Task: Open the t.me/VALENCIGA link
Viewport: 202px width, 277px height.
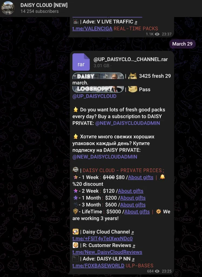Action: [92, 28]
